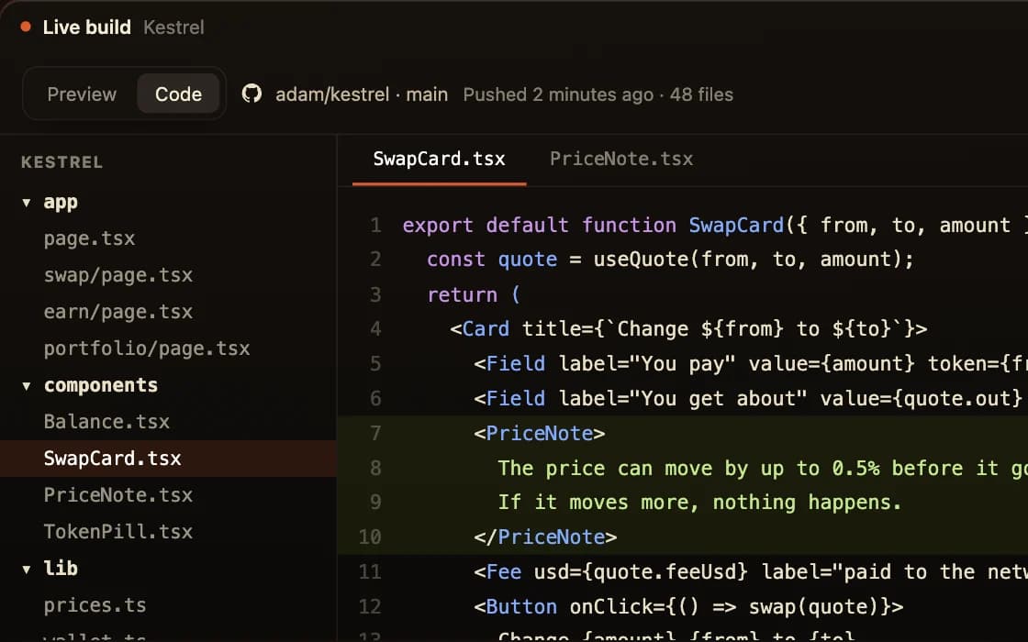Click the Live build title

click(86, 27)
